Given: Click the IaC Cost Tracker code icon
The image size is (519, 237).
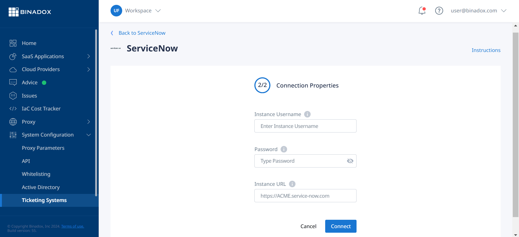Looking at the screenshot, I should coord(13,109).
